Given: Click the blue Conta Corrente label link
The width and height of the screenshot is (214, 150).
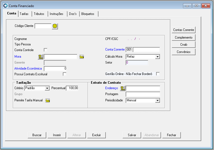Looking at the screenshot, I should point(115,49).
